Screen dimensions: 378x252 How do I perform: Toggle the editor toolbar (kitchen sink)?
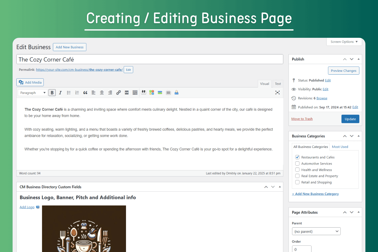tap(135, 93)
